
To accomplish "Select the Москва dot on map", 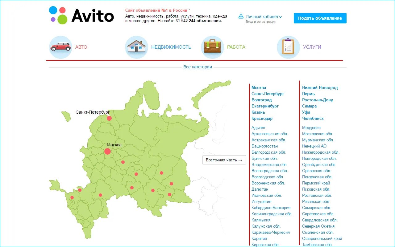I will 107,151.
